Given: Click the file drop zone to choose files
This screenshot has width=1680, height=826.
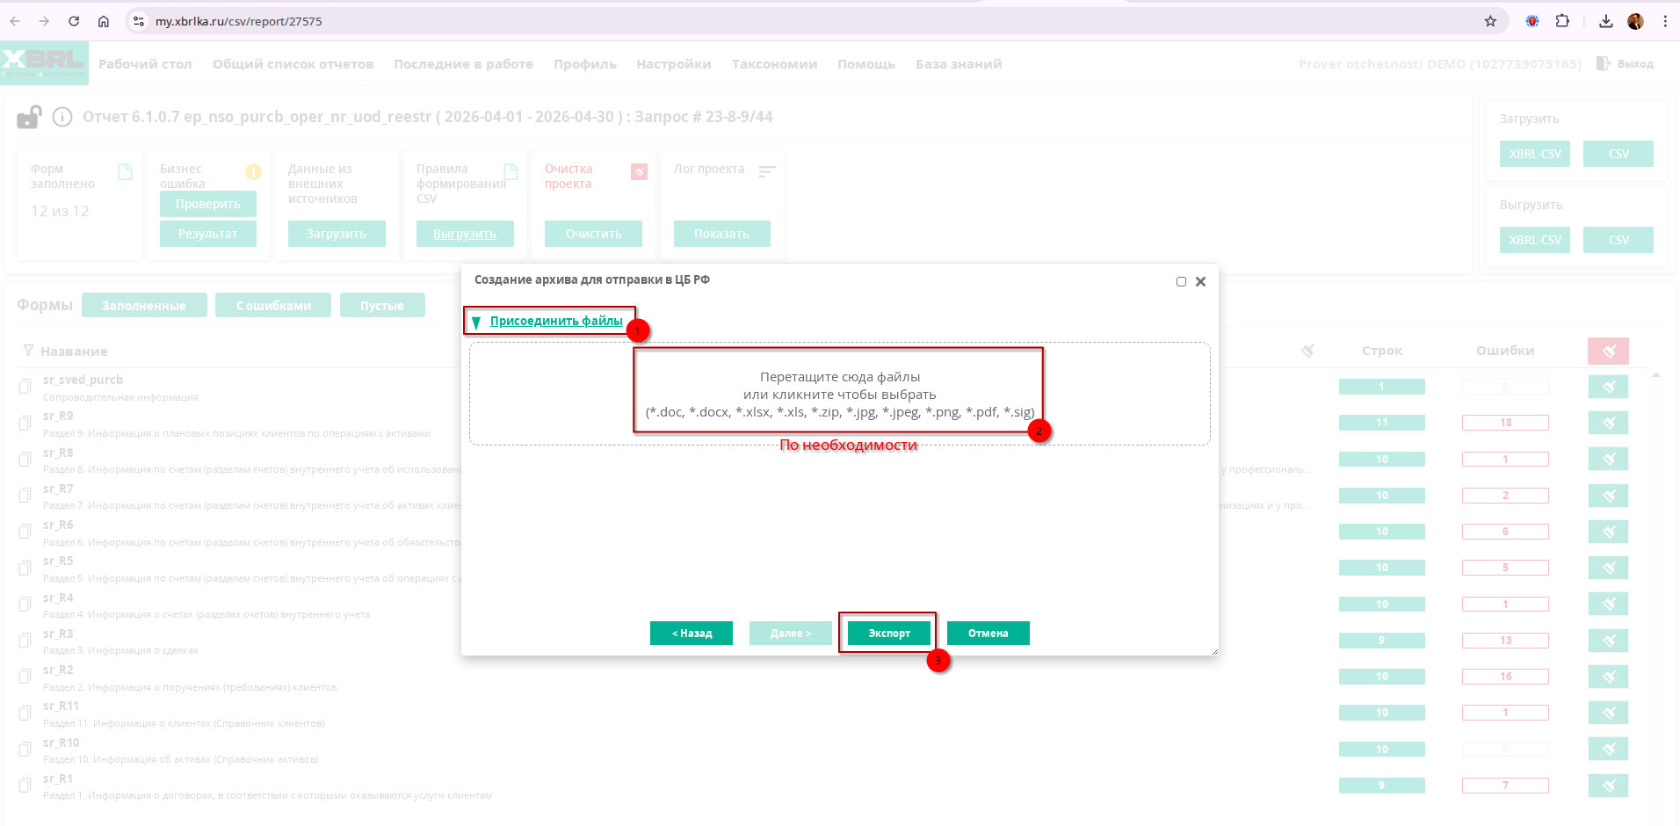Looking at the screenshot, I should pos(839,394).
